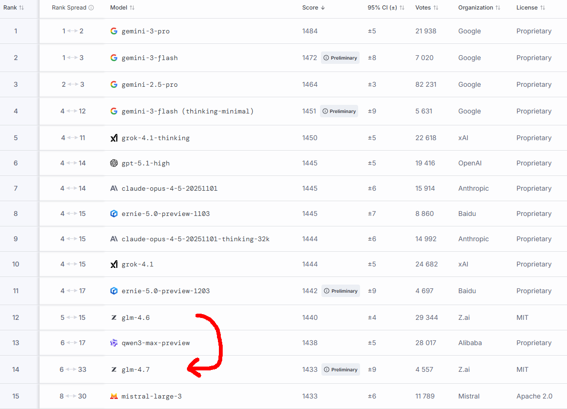Click the Z.ai logo beside glm-4.6
The height and width of the screenshot is (409, 567).
point(114,317)
